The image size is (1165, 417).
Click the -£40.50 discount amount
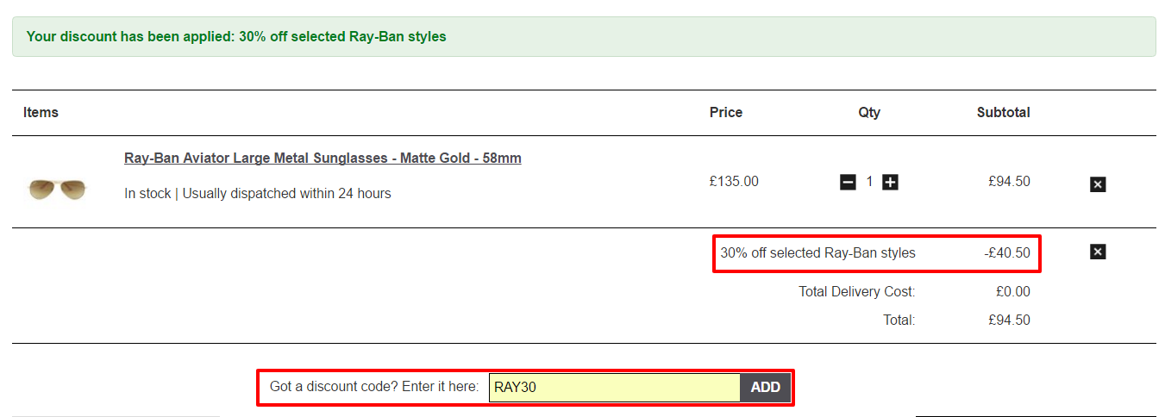point(1007,253)
